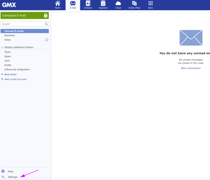Open the More apps grid icon

[x=150, y=3]
